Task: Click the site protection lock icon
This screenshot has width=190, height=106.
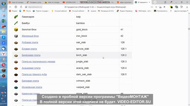Action: point(26,7)
